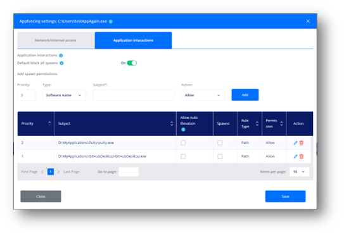The width and height of the screenshot is (344, 236).
Task: Click the grey Close button
Action: (x=41, y=196)
